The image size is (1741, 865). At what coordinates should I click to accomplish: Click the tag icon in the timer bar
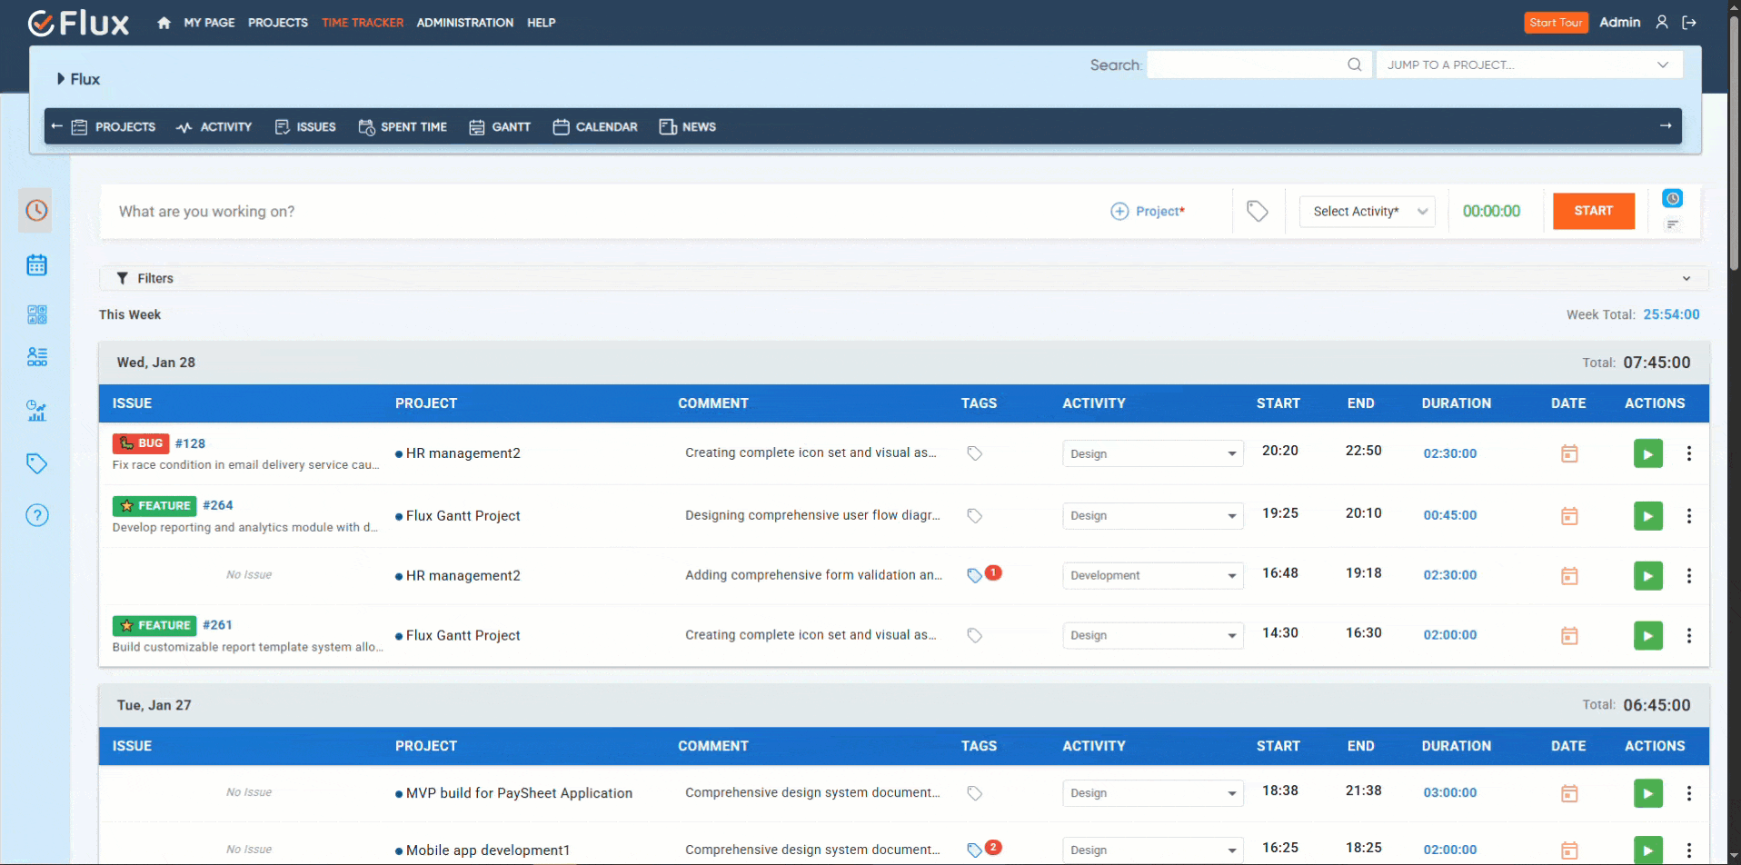(x=1258, y=212)
